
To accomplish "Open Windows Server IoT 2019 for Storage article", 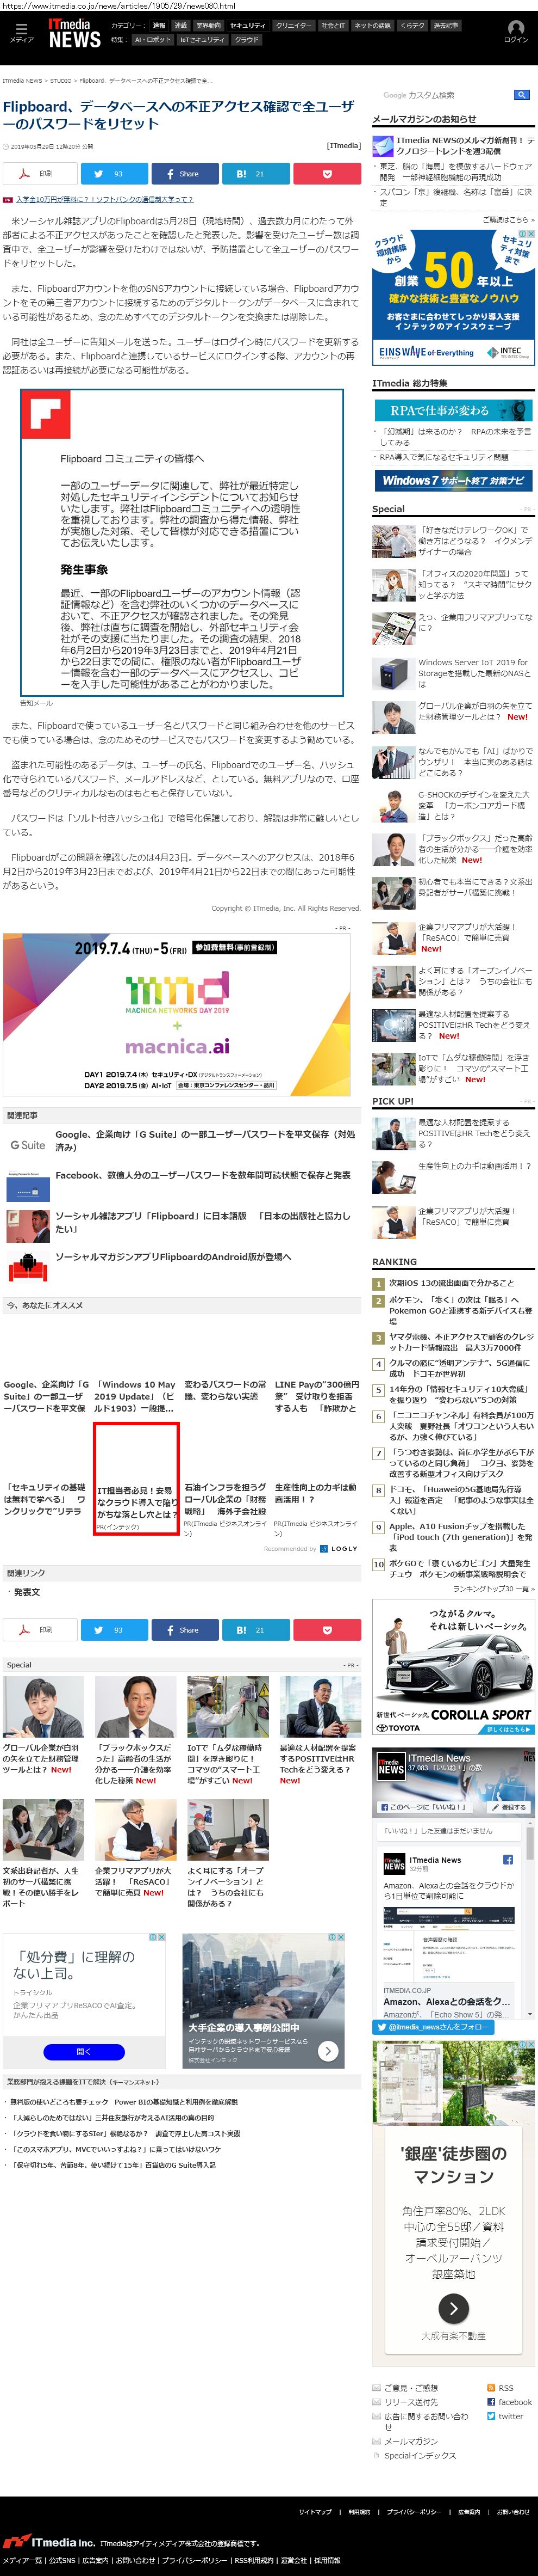I will [474, 674].
